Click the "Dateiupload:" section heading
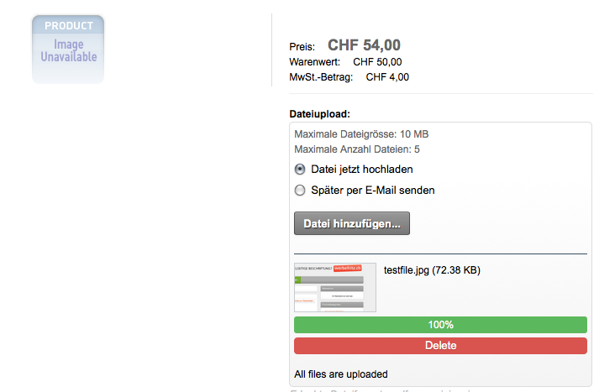This screenshot has width=599, height=392. coord(319,113)
